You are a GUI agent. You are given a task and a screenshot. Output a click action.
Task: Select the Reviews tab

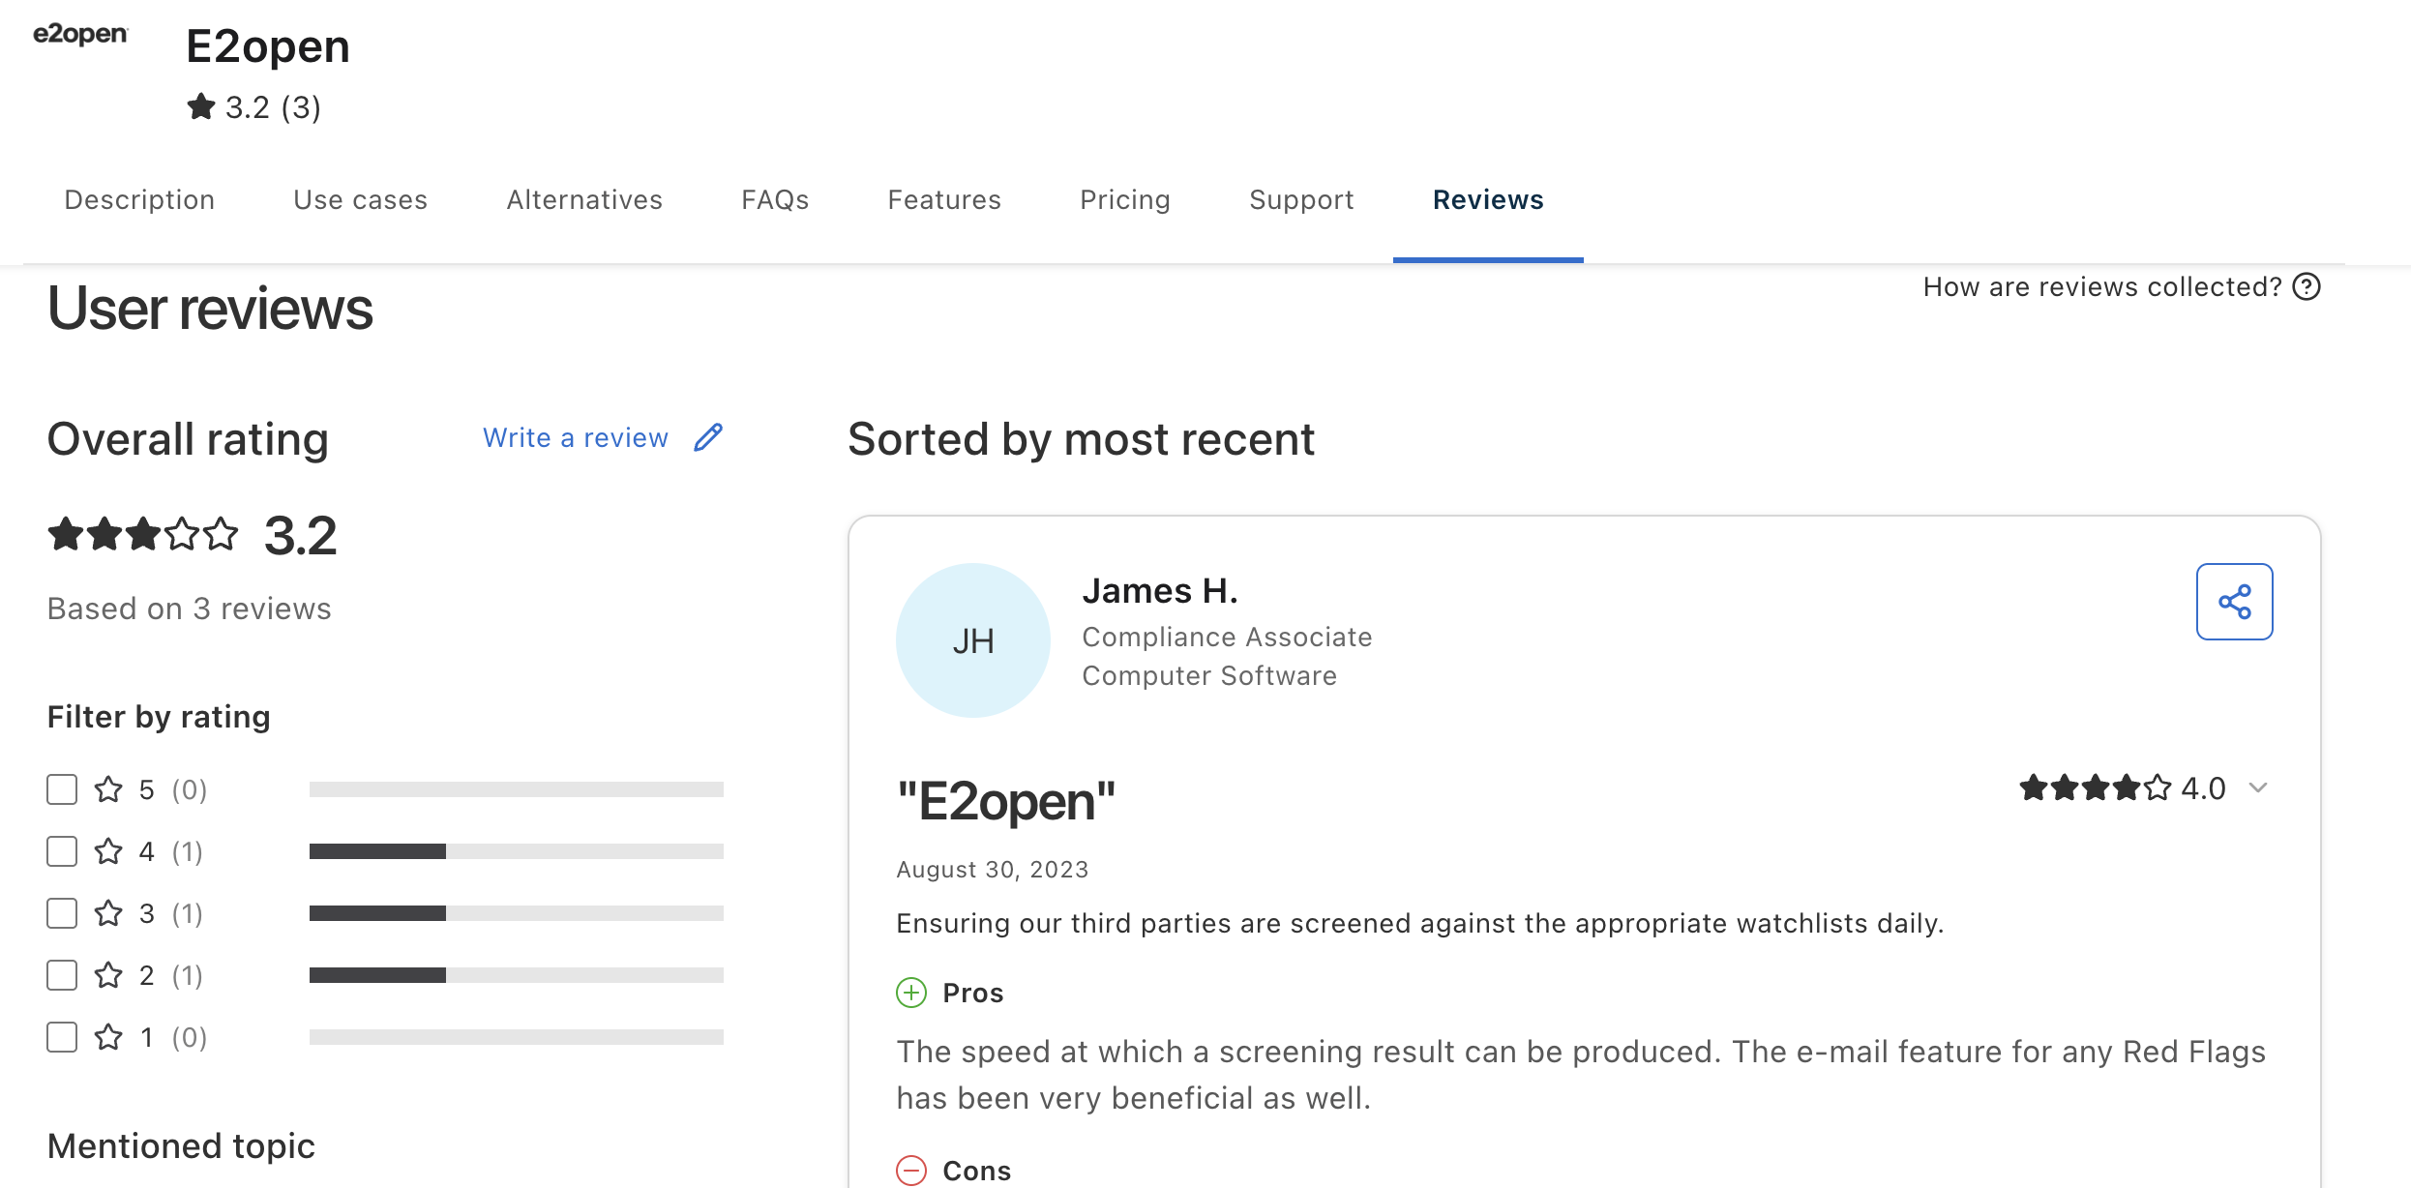(x=1488, y=200)
